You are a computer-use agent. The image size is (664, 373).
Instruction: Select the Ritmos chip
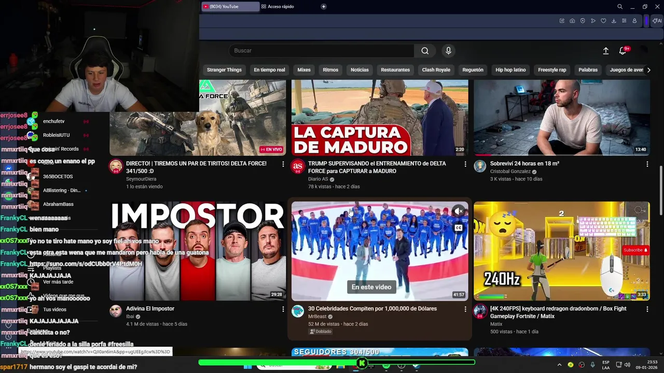(x=330, y=70)
